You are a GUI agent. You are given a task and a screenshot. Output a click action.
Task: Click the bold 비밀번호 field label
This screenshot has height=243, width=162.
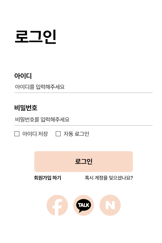26,108
